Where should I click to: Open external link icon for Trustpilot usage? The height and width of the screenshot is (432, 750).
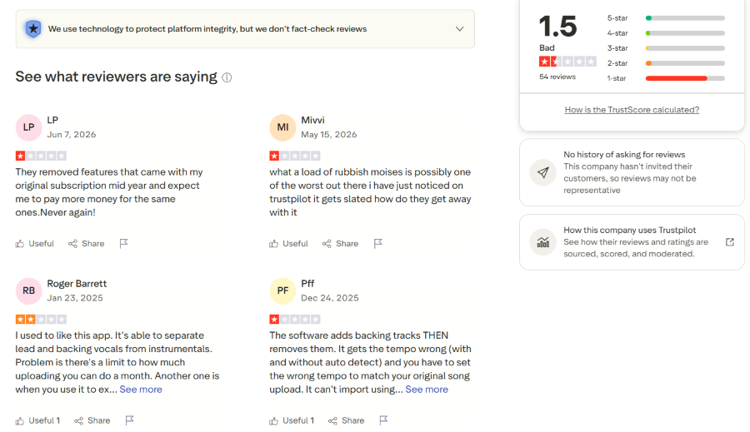click(x=730, y=242)
